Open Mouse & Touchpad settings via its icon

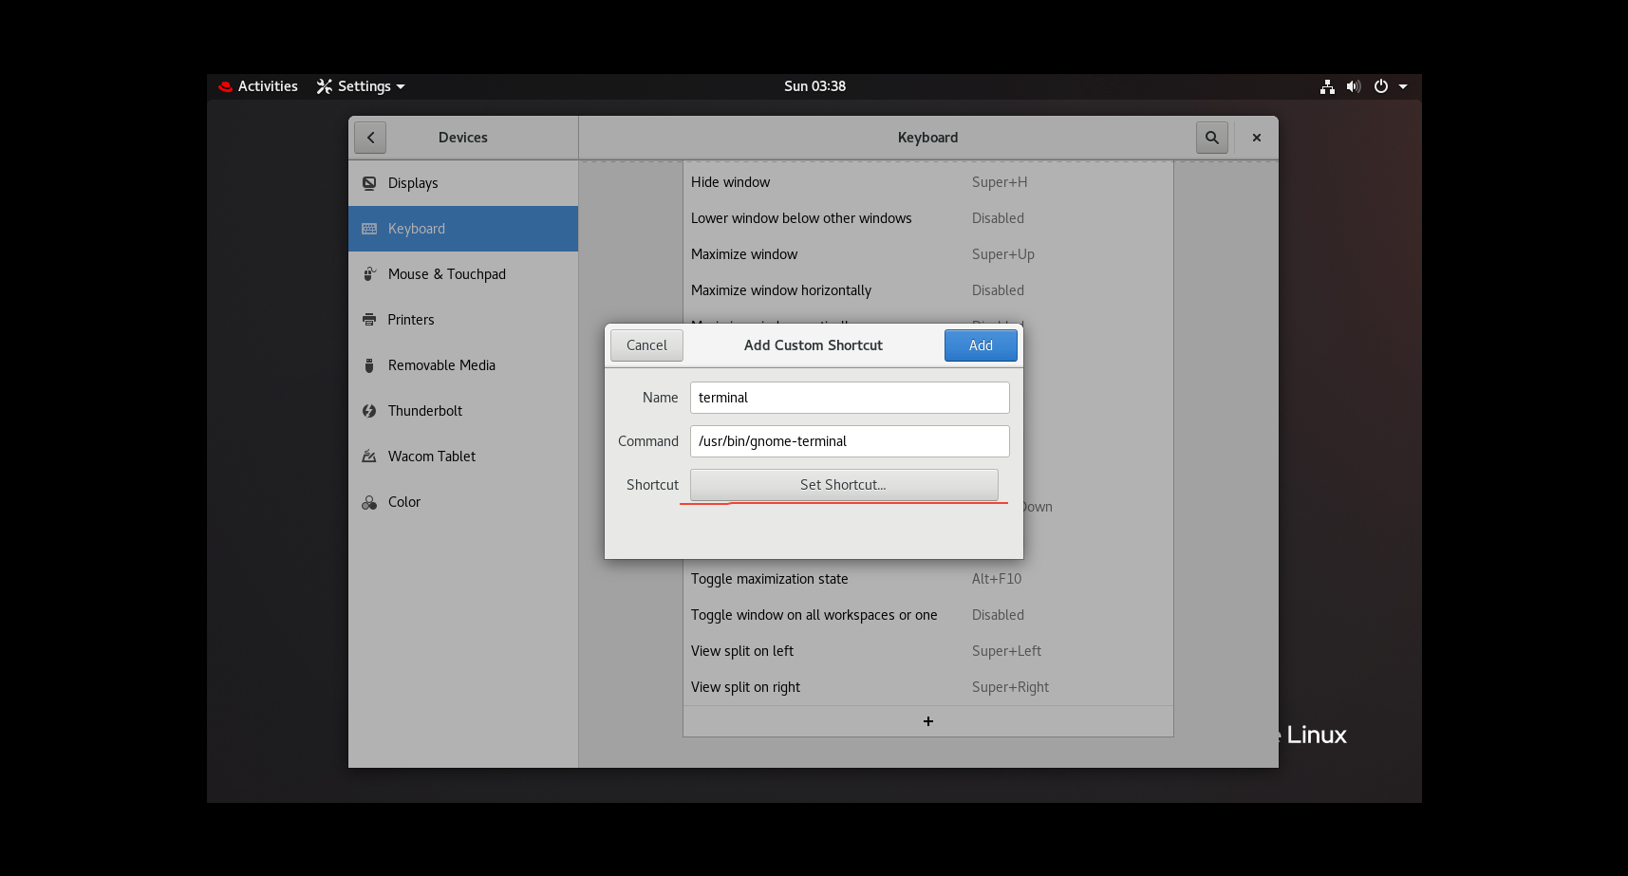[x=369, y=273]
